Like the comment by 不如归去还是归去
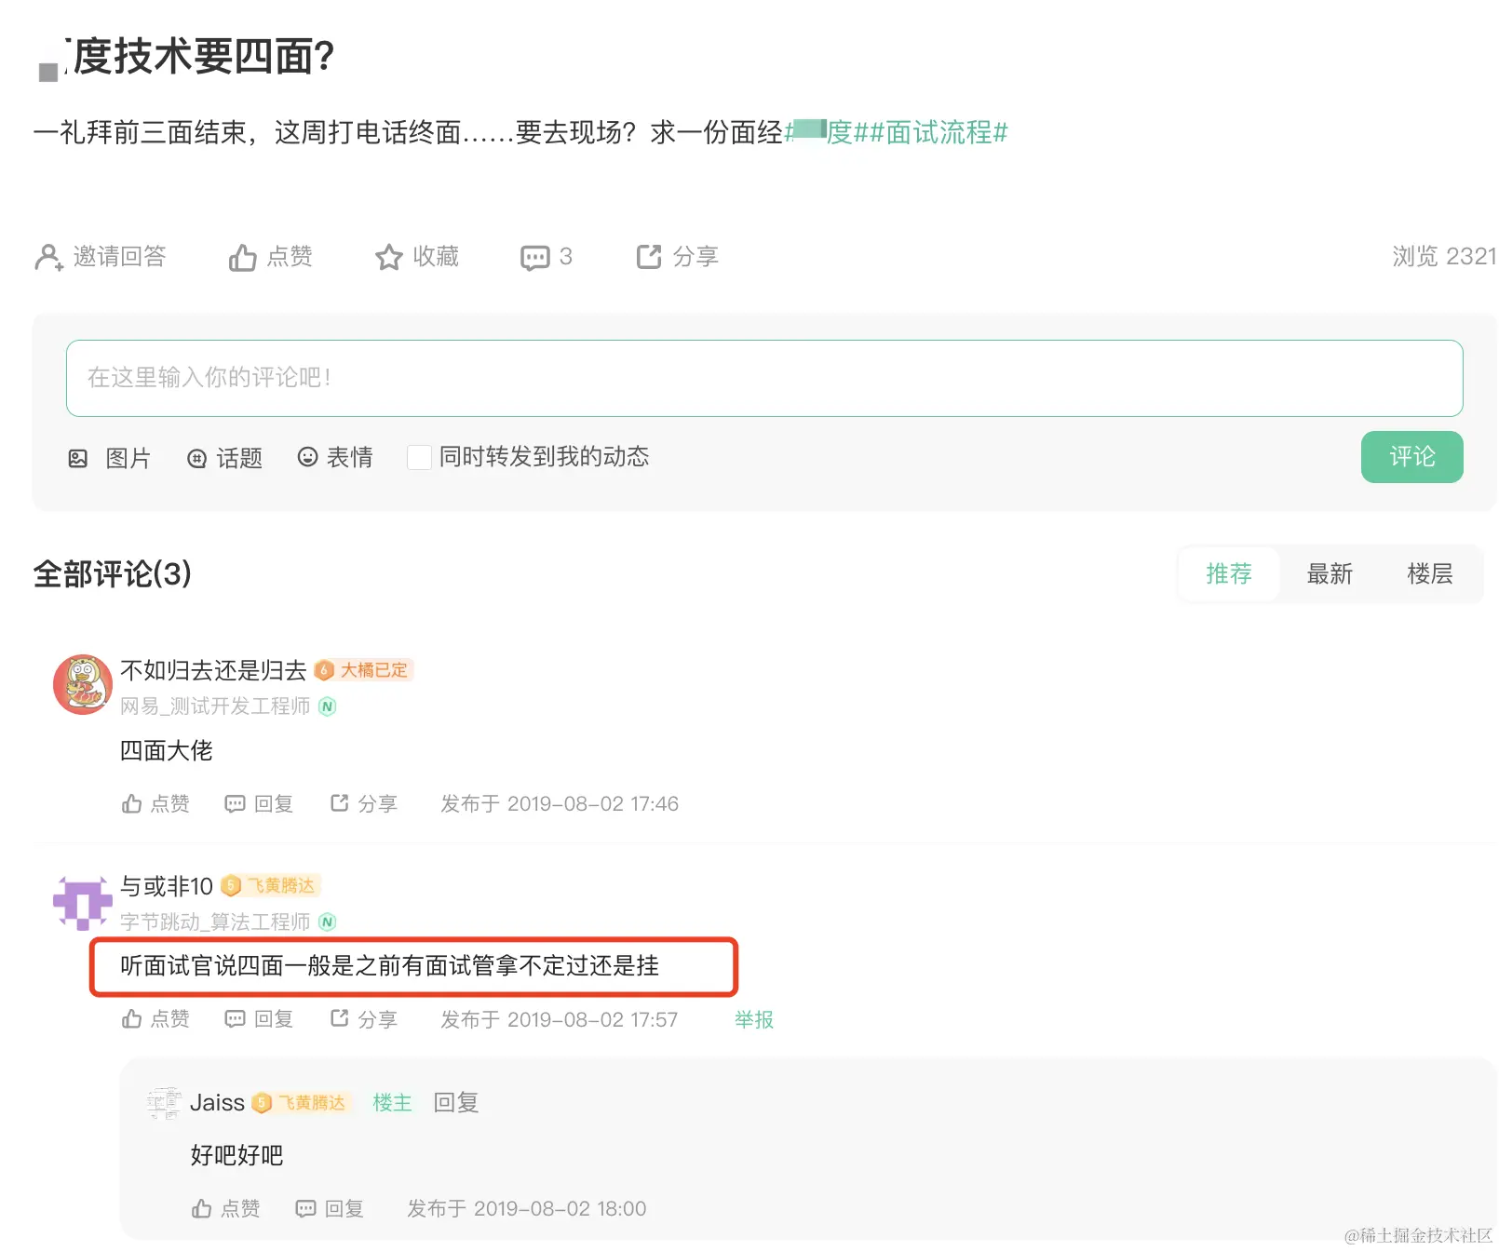Image resolution: width=1499 pixels, height=1251 pixels. point(132,804)
